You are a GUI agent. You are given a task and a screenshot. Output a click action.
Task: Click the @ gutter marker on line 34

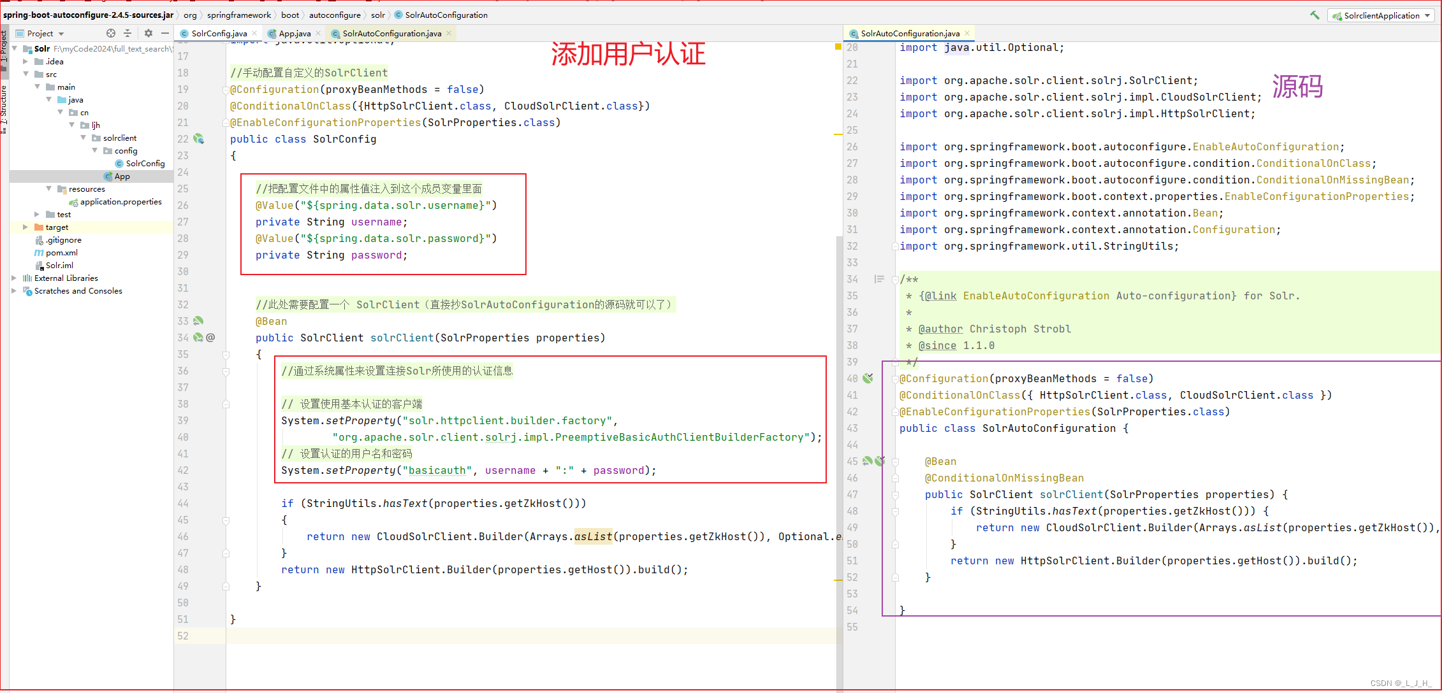[x=210, y=338]
